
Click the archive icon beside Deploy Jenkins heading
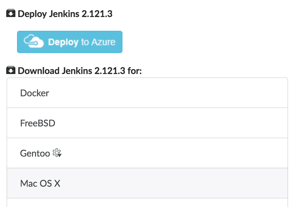(x=11, y=14)
